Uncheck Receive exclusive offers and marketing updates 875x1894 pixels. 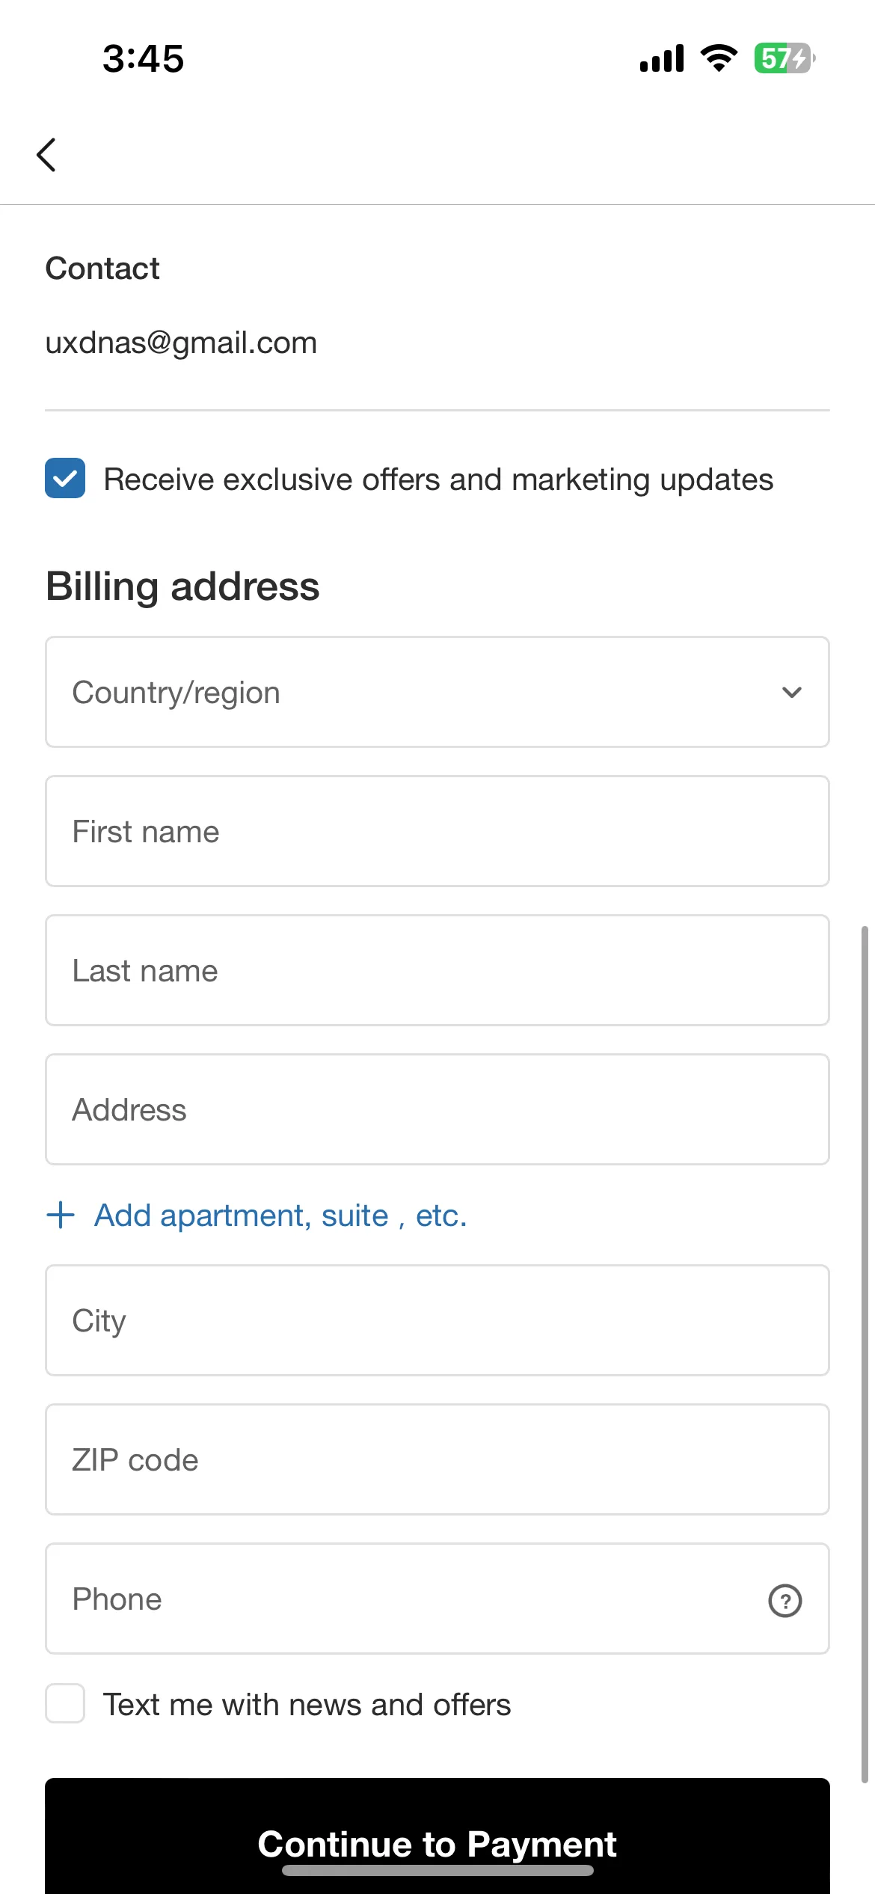65,478
